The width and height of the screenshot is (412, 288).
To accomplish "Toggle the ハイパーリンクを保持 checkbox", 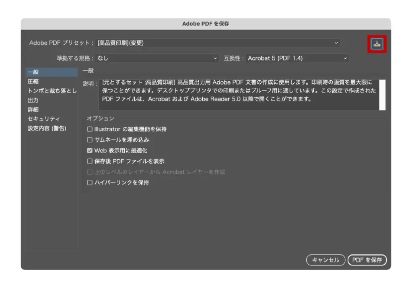I will pyautogui.click(x=90, y=183).
